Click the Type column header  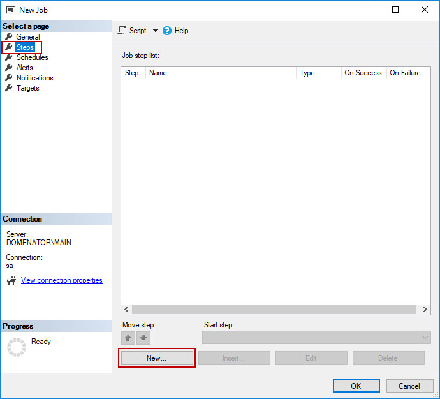click(319, 73)
